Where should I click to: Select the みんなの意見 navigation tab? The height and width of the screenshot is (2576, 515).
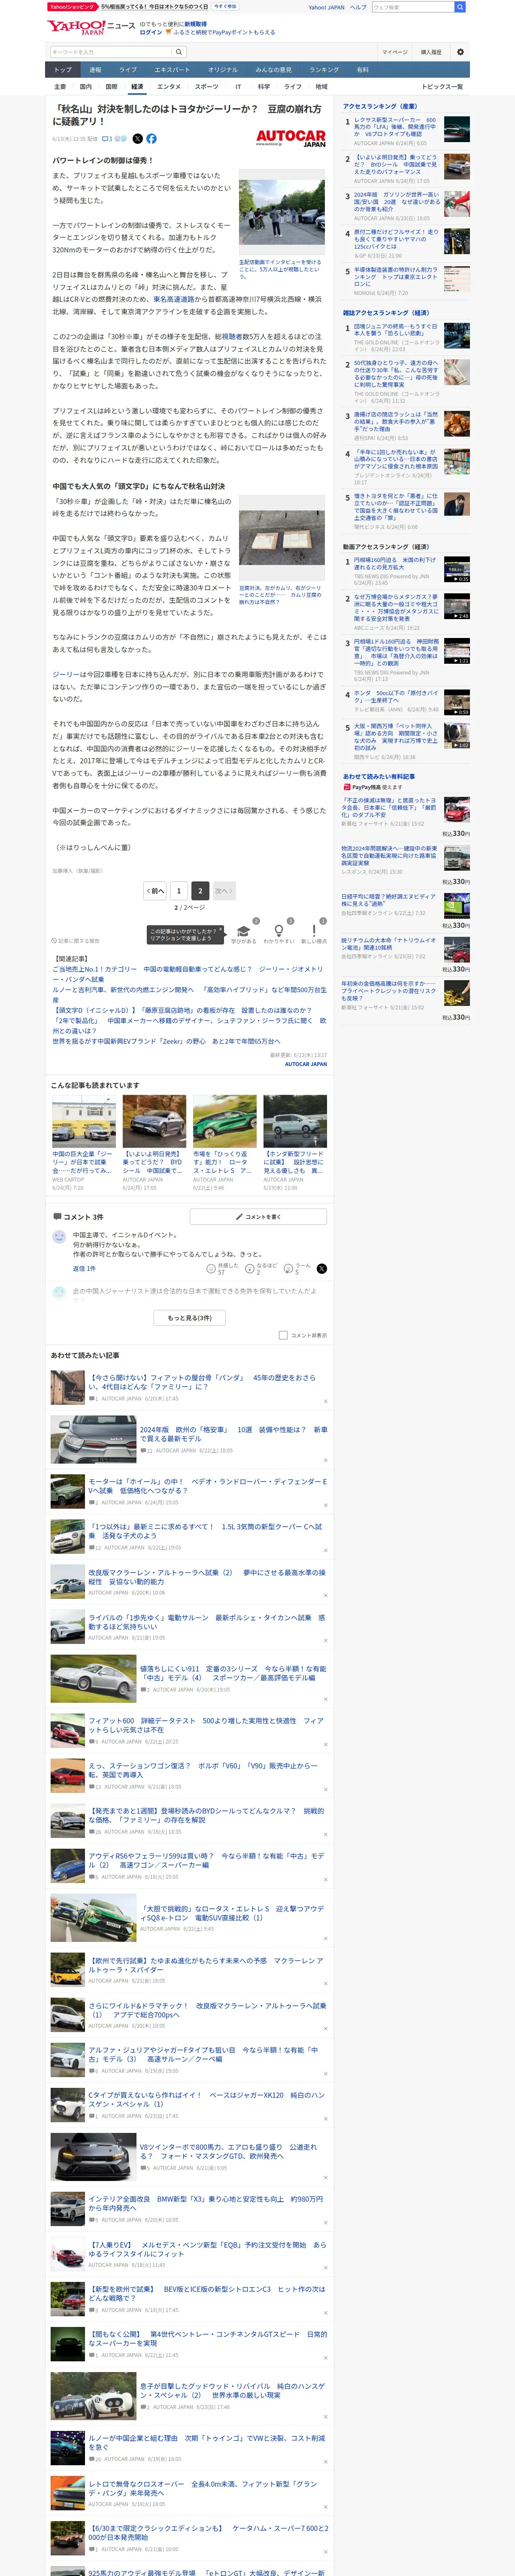click(x=273, y=70)
